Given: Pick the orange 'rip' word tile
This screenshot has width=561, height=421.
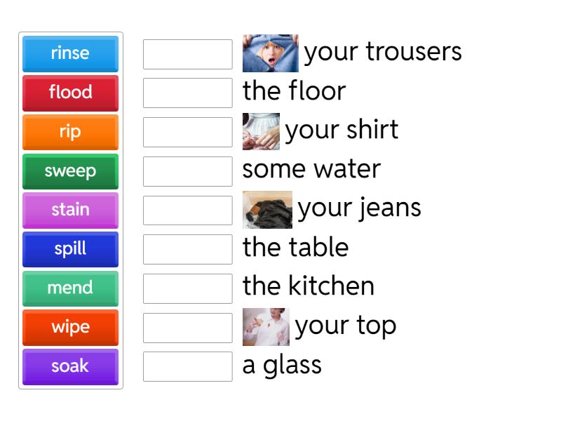Looking at the screenshot, I should pos(70,132).
